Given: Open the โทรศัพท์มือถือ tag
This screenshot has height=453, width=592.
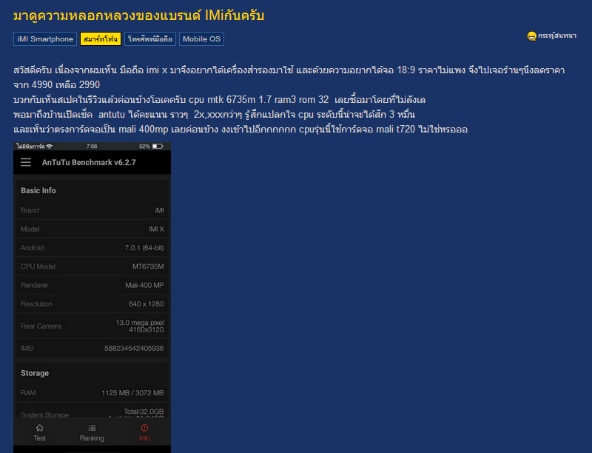Looking at the screenshot, I should tap(150, 39).
